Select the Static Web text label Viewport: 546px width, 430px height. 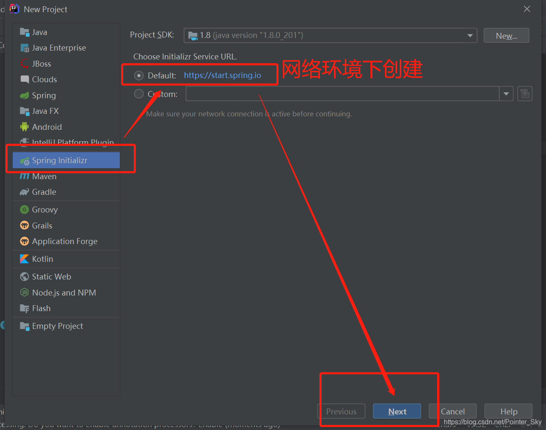pos(51,277)
